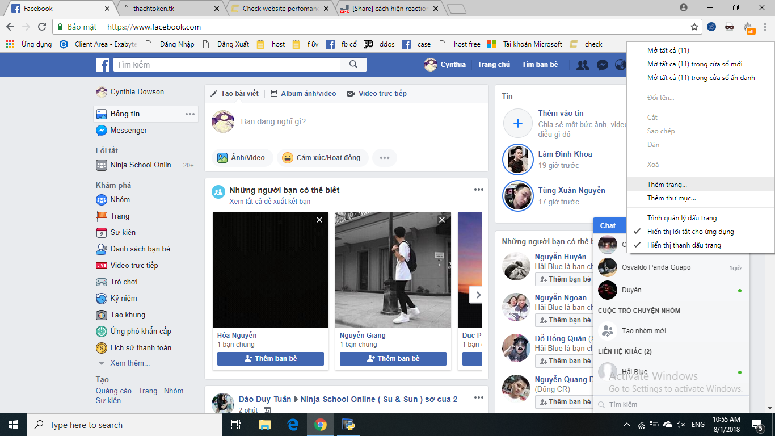
Task: Click the Lịch sử thanh toán coin icon
Action: pos(101,347)
